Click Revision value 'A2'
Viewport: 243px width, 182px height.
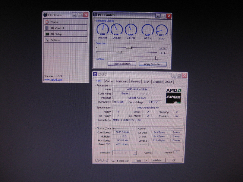click(177, 116)
